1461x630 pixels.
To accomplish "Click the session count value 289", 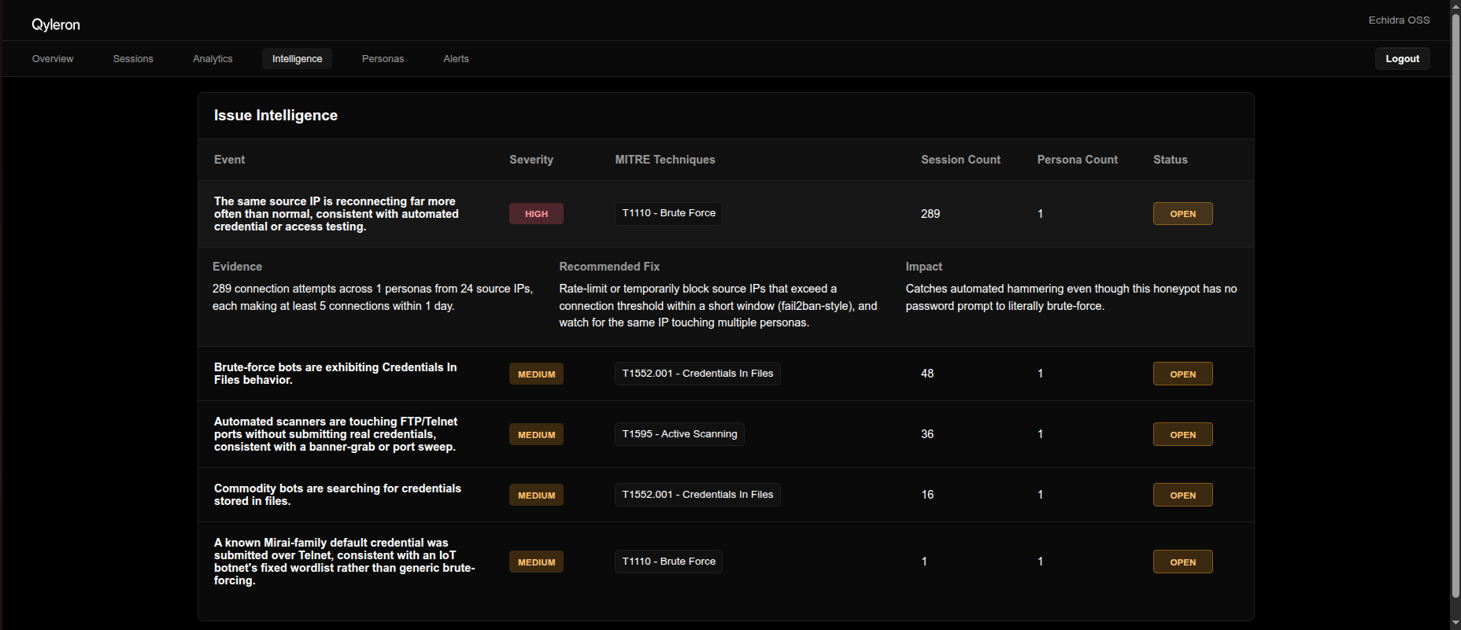I will click(x=930, y=214).
